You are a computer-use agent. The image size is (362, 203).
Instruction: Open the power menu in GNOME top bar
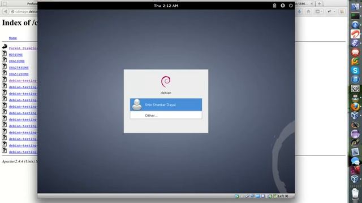291,6
